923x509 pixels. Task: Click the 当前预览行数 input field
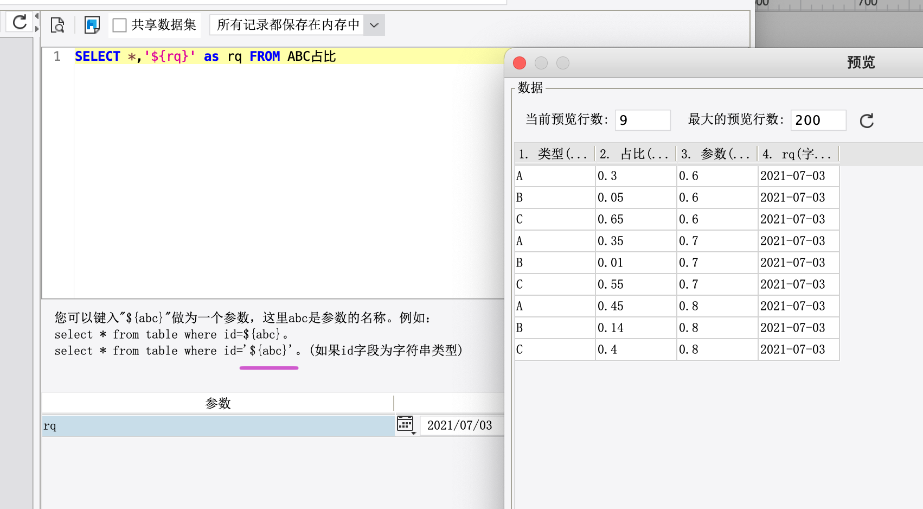(643, 120)
